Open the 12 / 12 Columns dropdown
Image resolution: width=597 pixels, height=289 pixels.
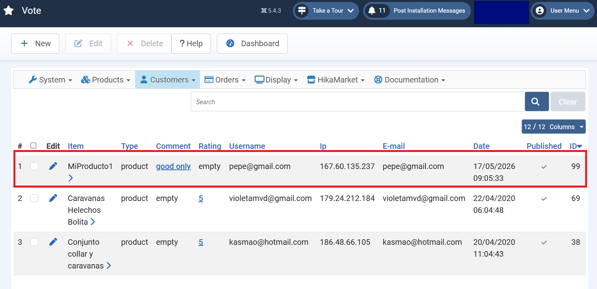click(554, 127)
